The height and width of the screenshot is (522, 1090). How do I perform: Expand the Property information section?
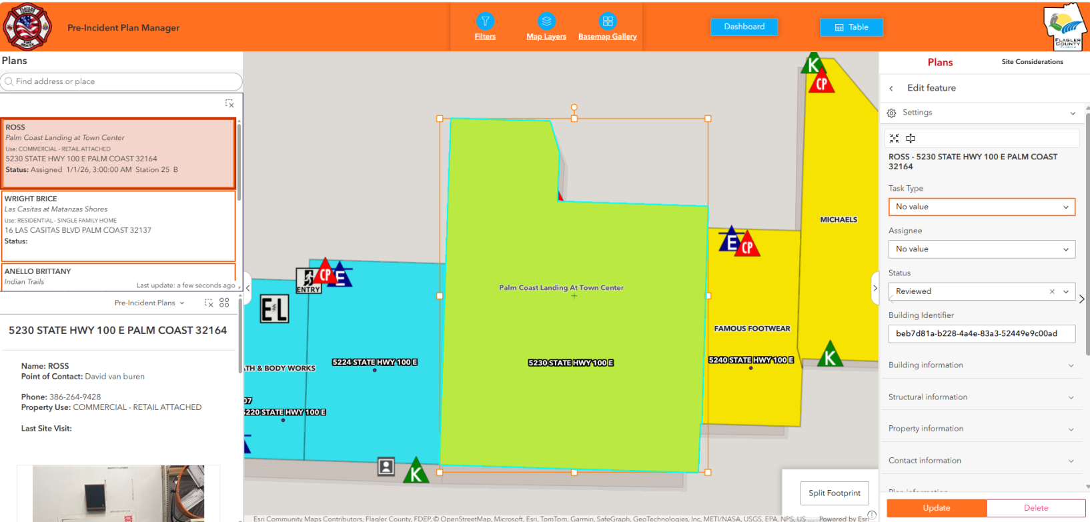pos(982,429)
